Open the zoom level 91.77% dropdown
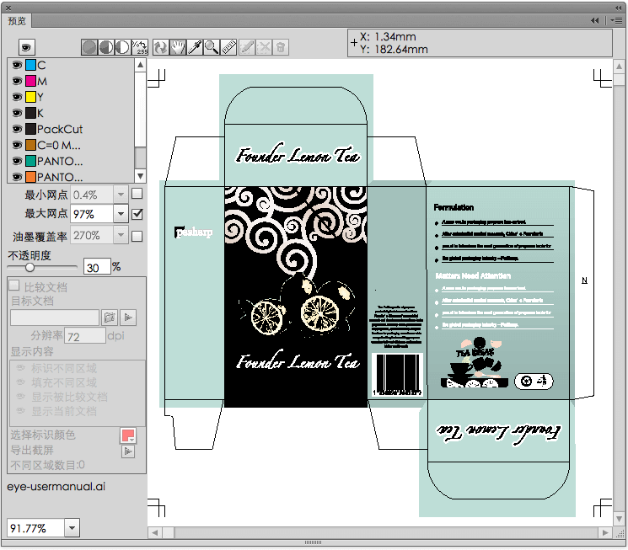The width and height of the screenshot is (628, 550). tap(72, 528)
